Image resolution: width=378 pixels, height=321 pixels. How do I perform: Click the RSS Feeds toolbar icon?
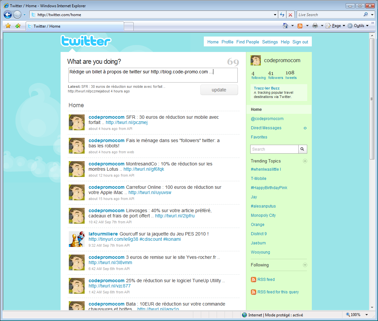300,26
